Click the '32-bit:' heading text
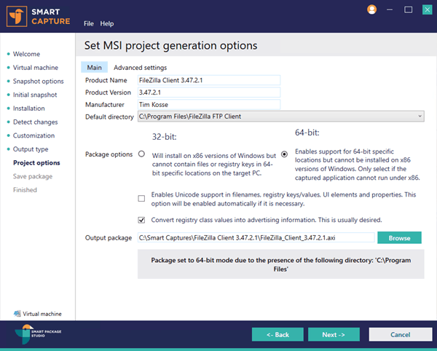Screen dimensions: 437x351 click(x=164, y=137)
